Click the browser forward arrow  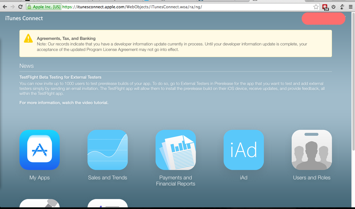[12, 7]
